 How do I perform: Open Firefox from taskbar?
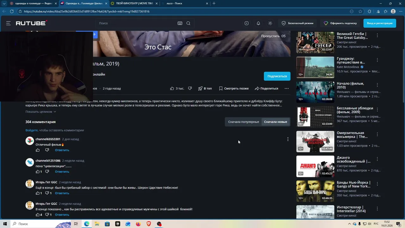pyautogui.click(x=138, y=224)
